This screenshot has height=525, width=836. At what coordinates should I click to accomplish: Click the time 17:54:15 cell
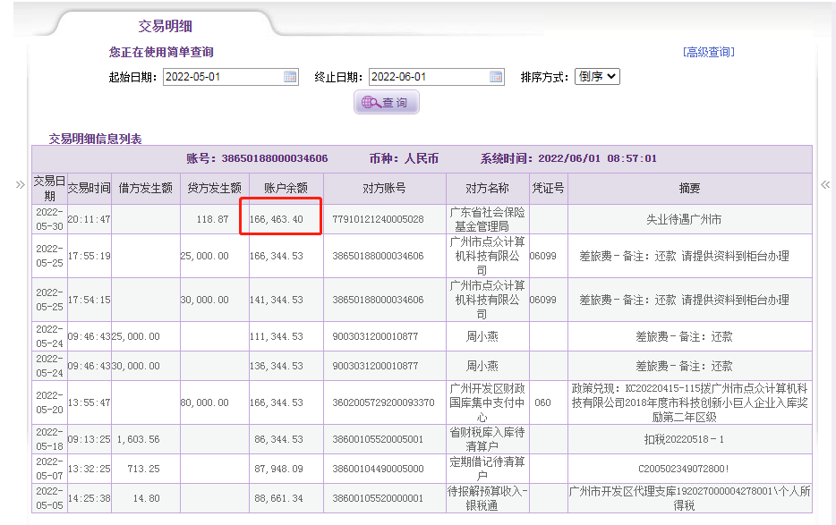coord(89,300)
